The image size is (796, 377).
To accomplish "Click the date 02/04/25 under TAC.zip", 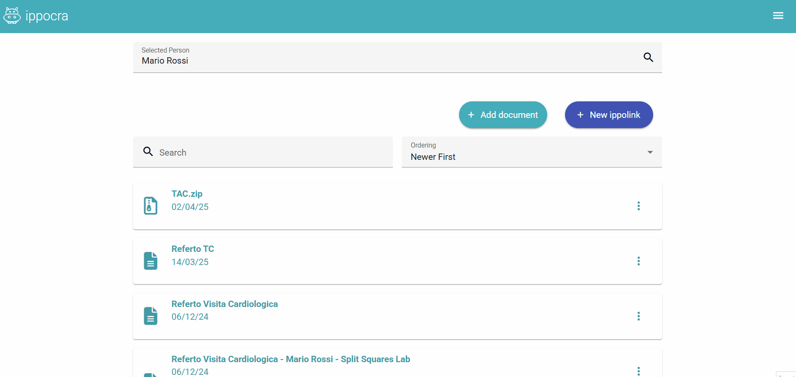I will point(190,207).
